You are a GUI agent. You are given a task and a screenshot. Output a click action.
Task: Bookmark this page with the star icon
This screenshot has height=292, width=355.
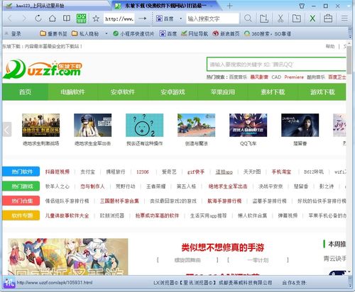coord(96,18)
